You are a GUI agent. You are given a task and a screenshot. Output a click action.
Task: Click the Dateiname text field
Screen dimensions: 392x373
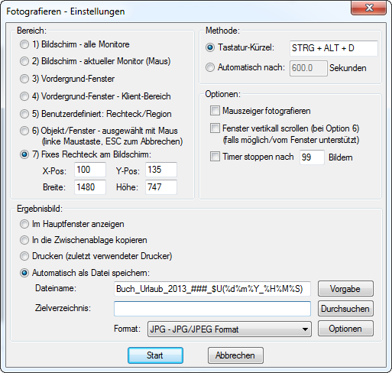212,289
